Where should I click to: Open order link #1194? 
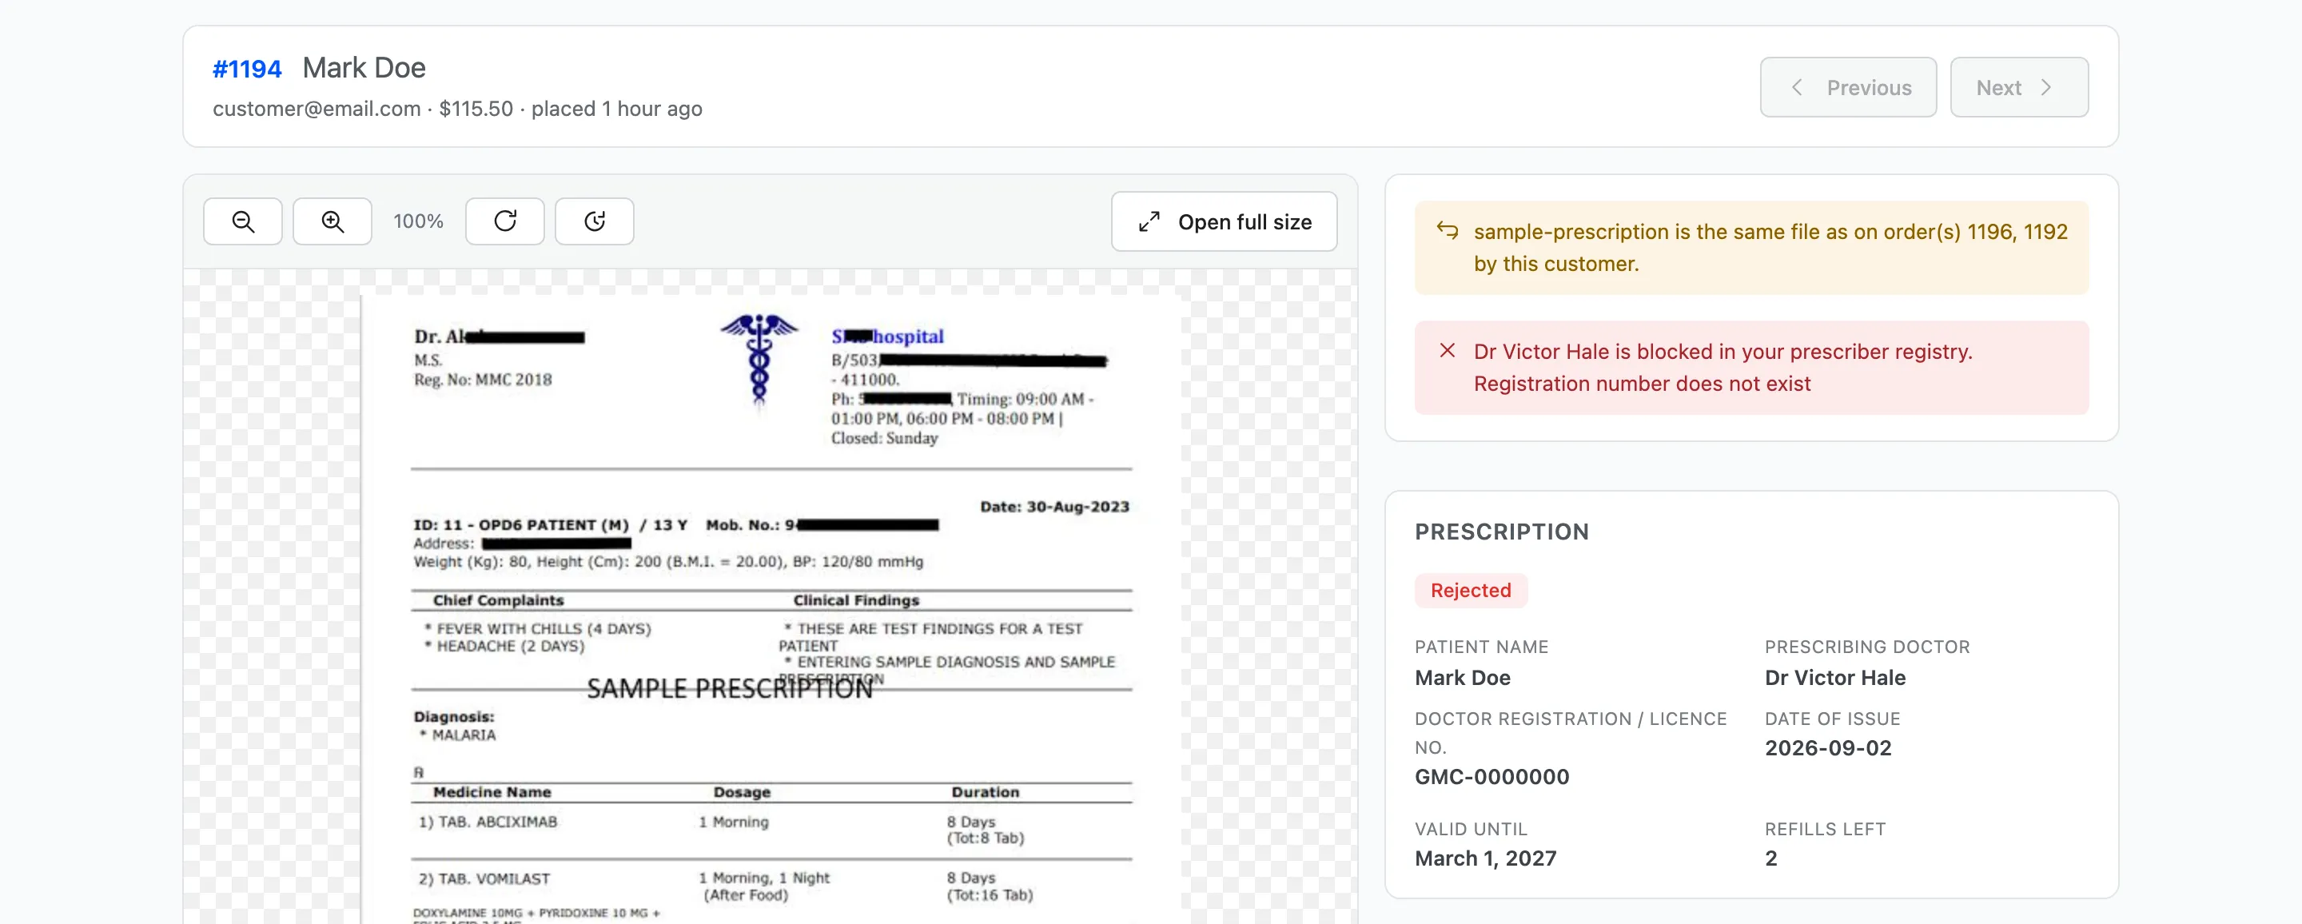(x=247, y=68)
